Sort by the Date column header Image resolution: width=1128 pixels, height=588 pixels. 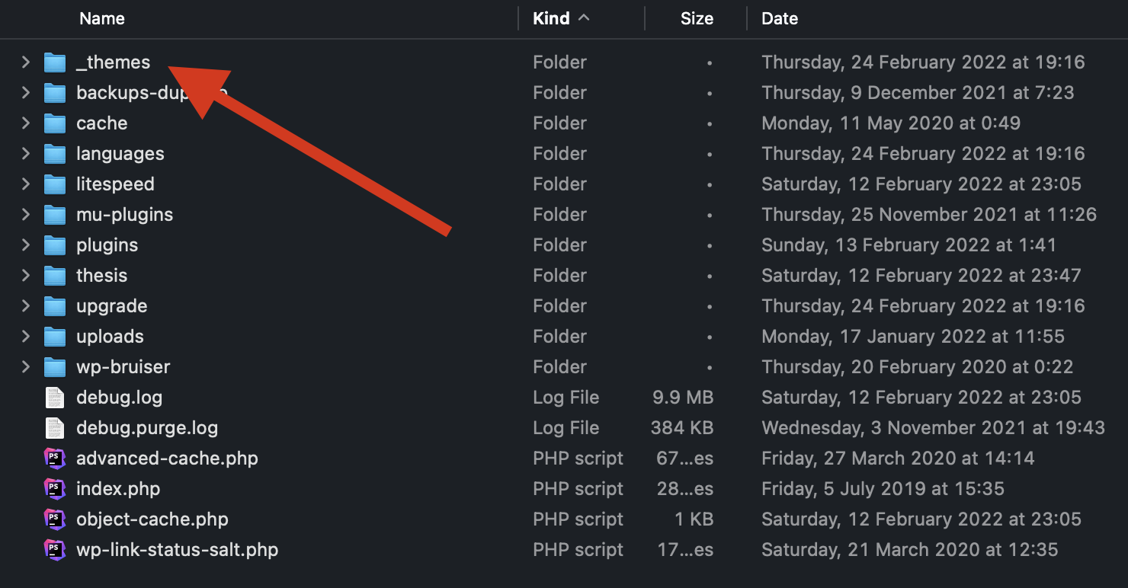pyautogui.click(x=780, y=19)
